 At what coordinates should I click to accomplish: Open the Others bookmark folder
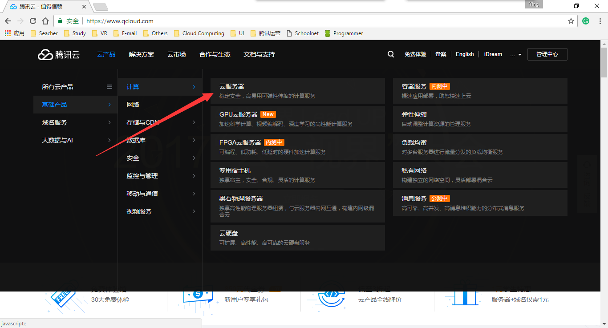pyautogui.click(x=155, y=33)
